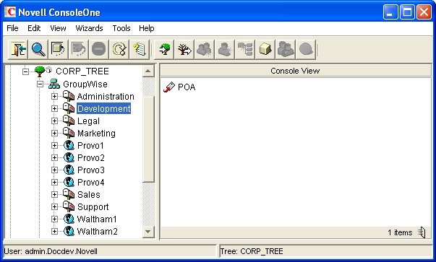Click the Console View column header
Screen dimensions: 436x262
[x=295, y=71]
